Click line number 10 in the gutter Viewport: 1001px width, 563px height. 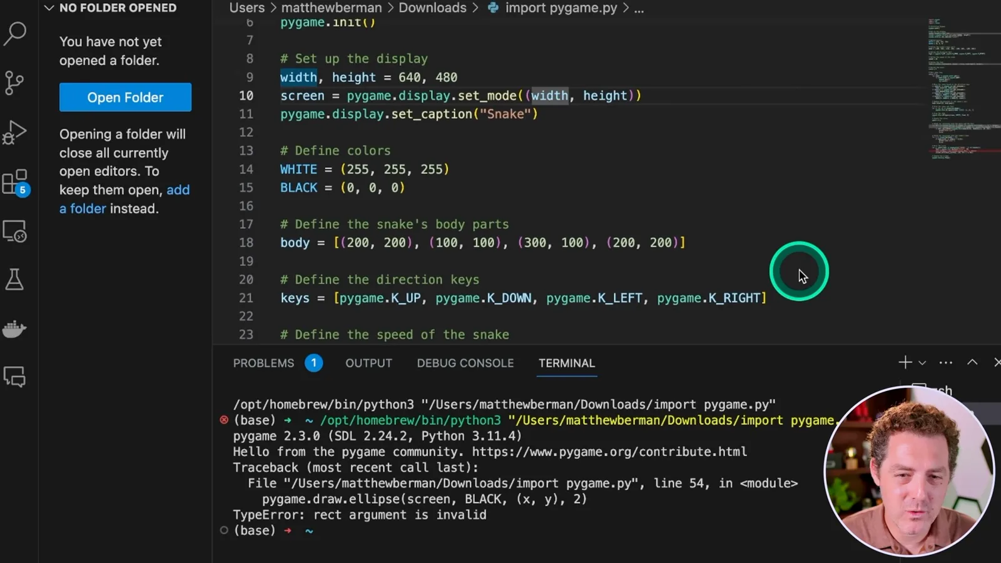pyautogui.click(x=246, y=96)
